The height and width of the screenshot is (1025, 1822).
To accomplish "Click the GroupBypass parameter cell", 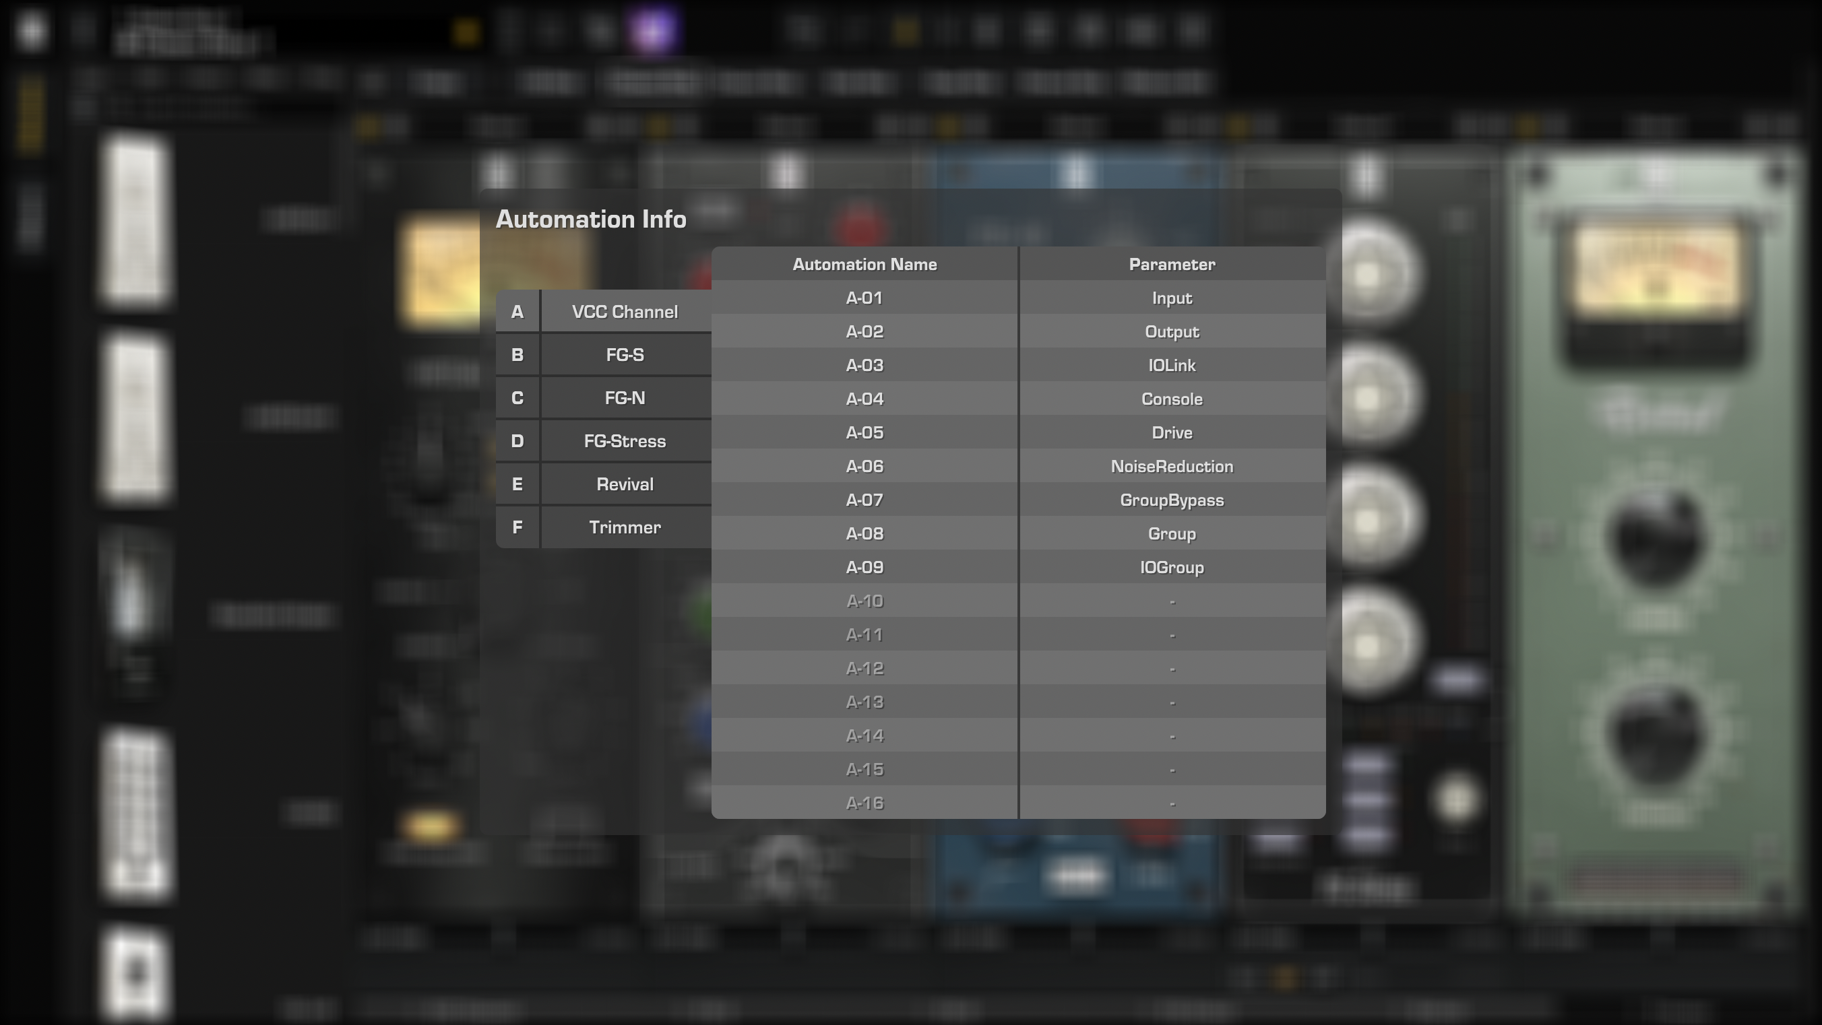I will pyautogui.click(x=1172, y=500).
